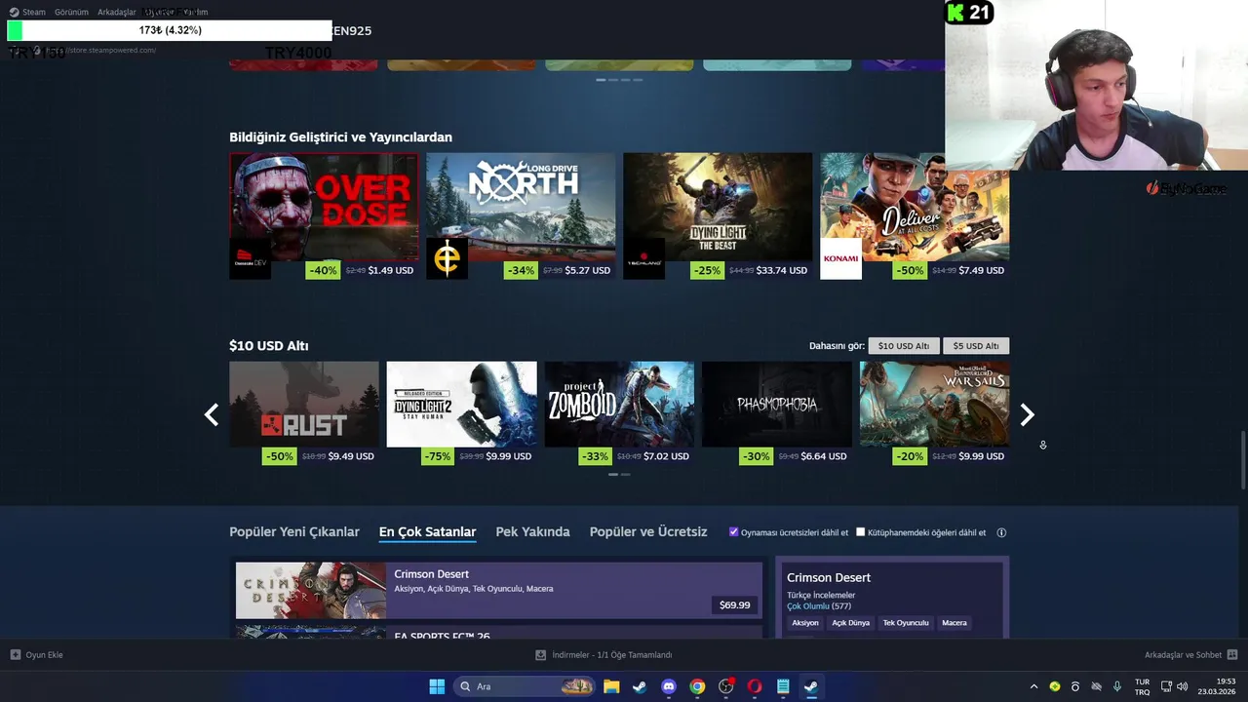Click the page scrollbar thumb
This screenshot has height=702, width=1248.
(1242, 460)
